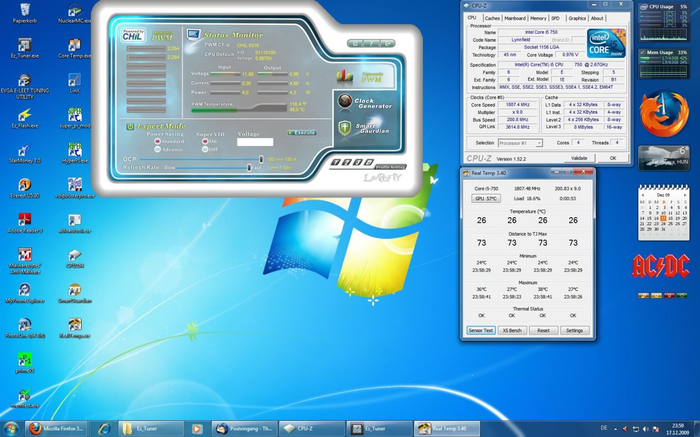
Task: Select the Malwarebytes' Anti-Malware icon
Action: click(25, 261)
